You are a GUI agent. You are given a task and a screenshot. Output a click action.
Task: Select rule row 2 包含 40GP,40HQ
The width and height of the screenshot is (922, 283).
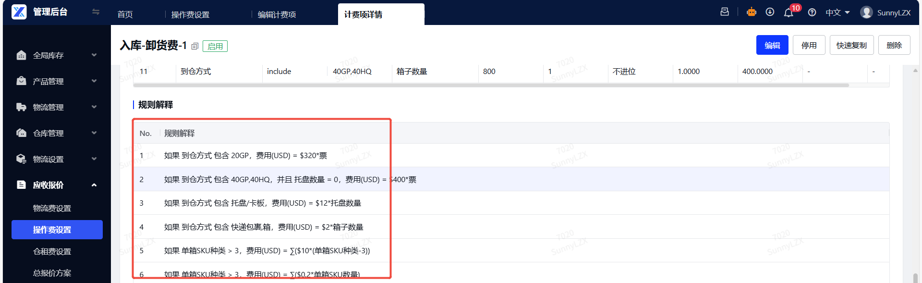(x=511, y=179)
